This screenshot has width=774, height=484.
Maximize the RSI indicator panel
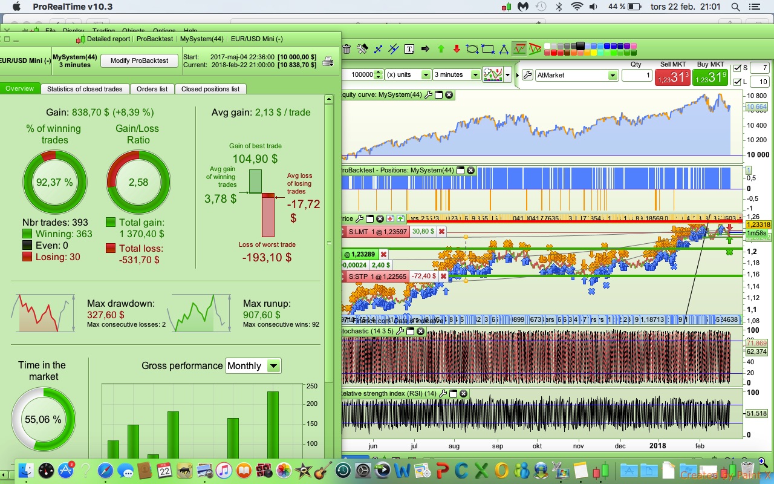[x=454, y=393]
